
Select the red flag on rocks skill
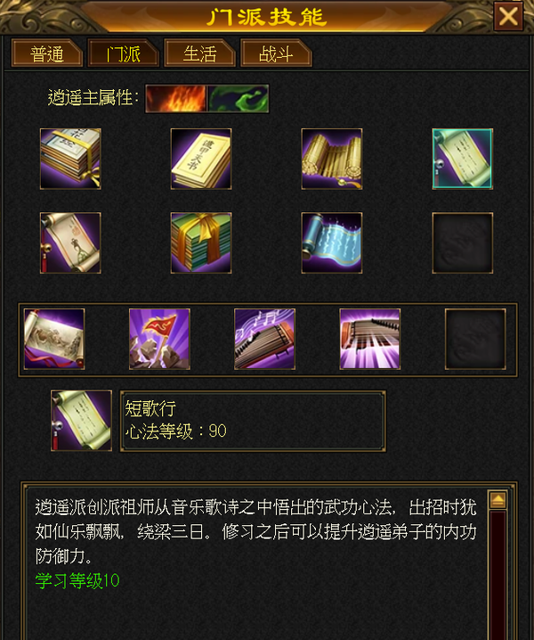click(159, 340)
